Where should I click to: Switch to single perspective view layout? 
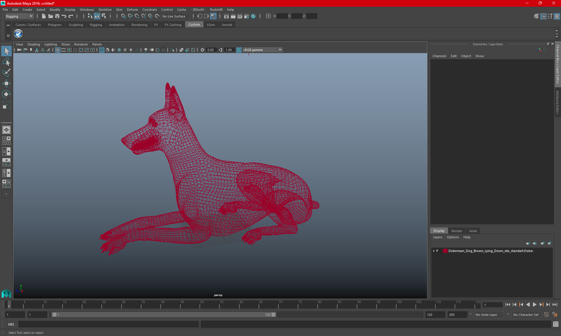[6, 130]
